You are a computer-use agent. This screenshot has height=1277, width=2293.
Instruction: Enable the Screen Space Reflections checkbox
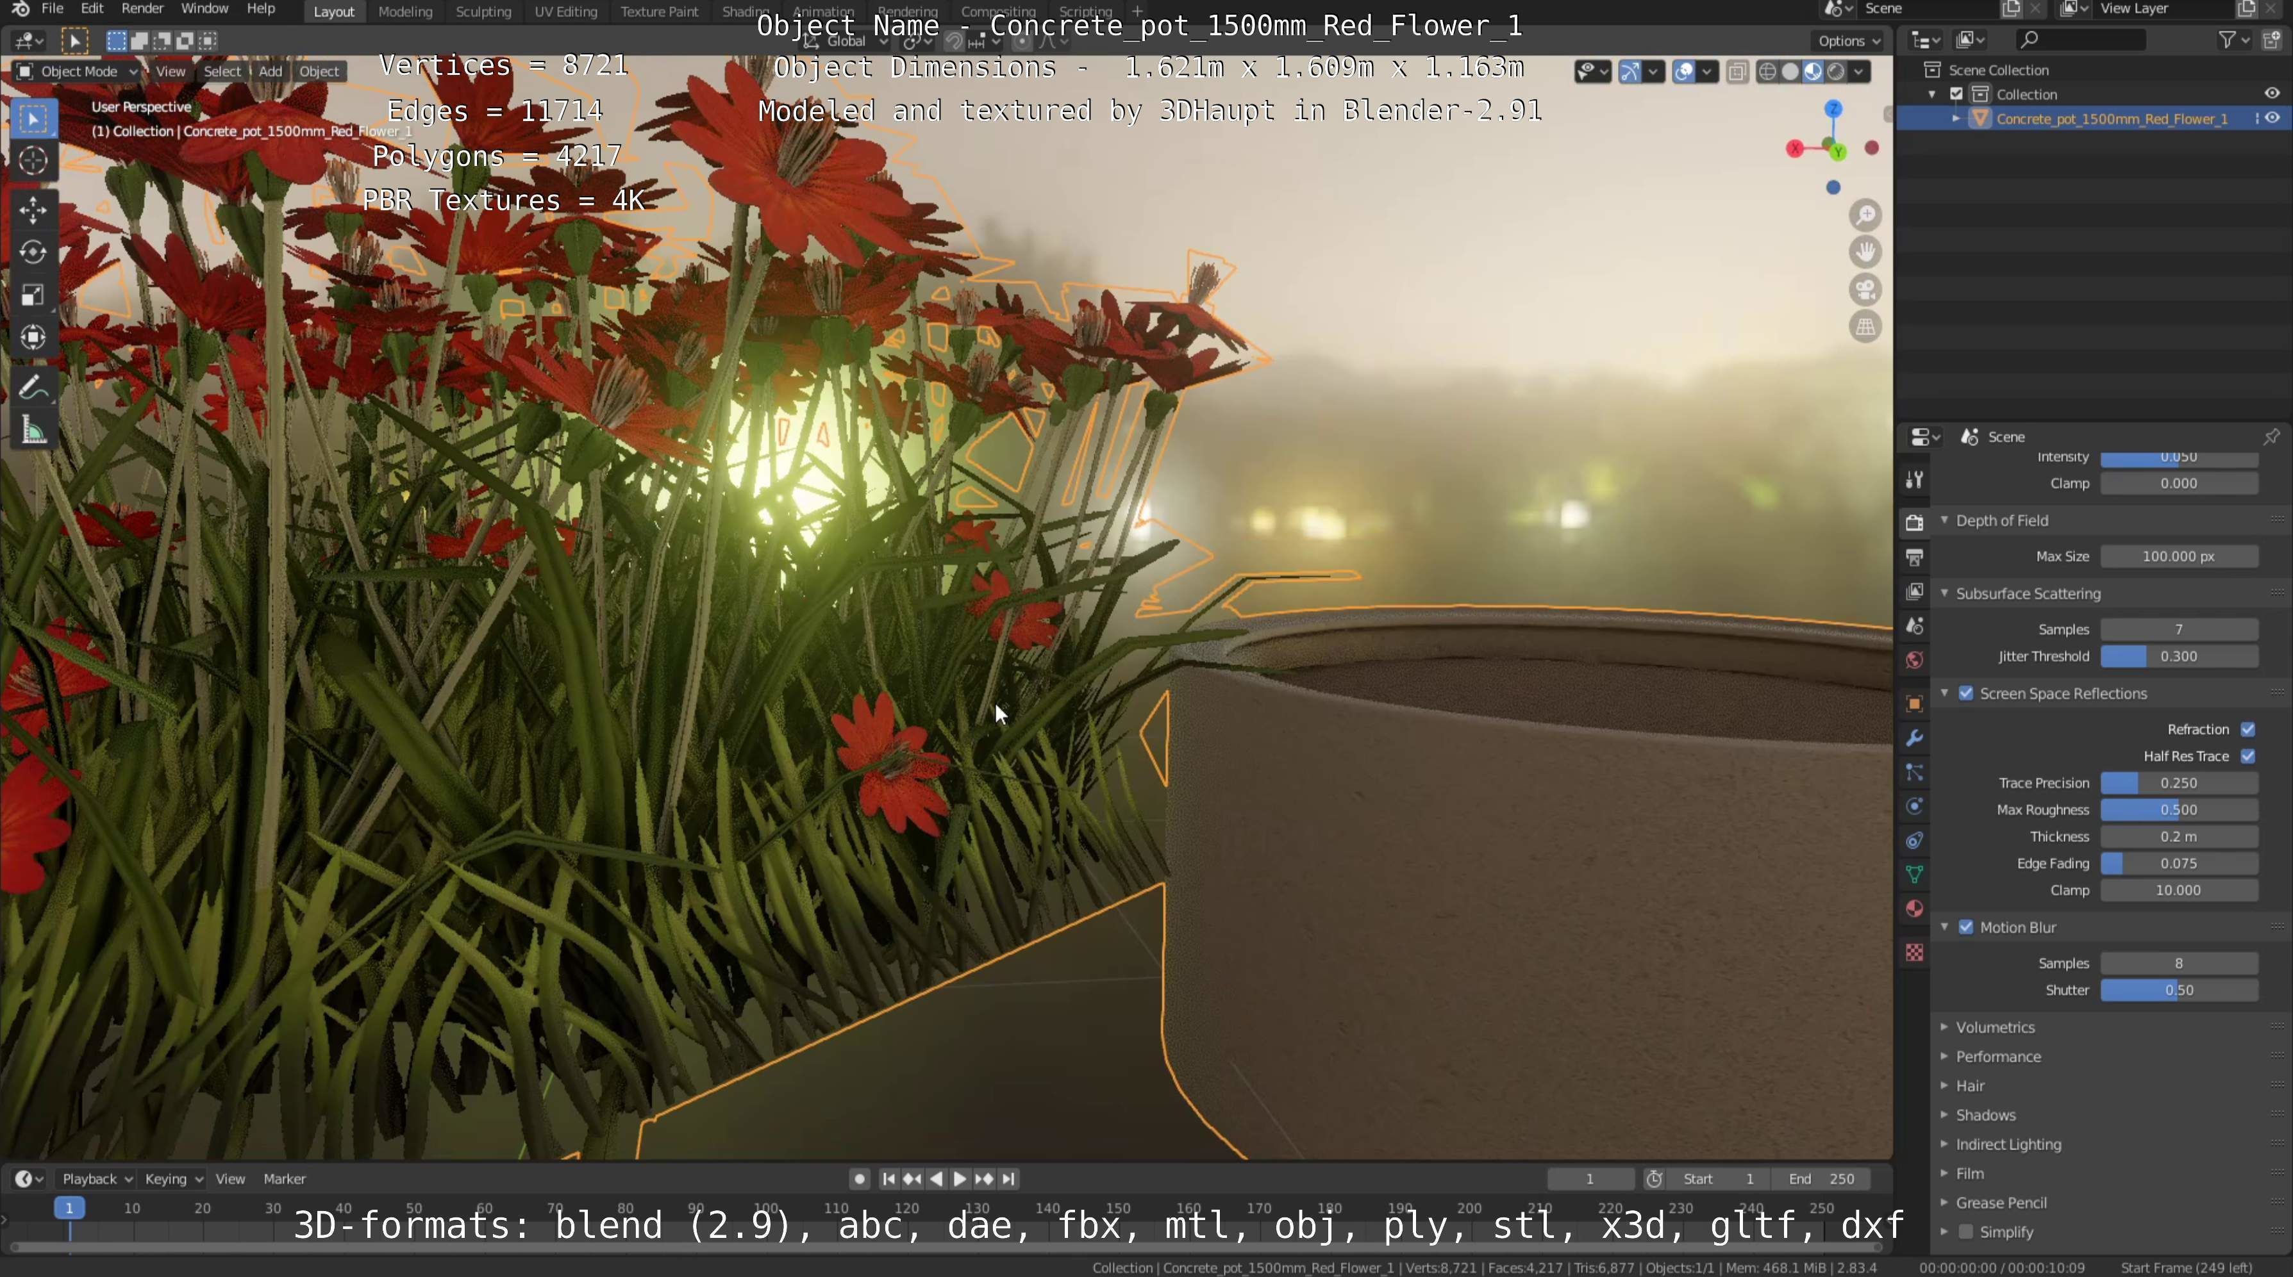click(x=1966, y=693)
